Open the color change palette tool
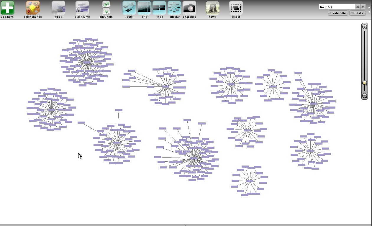Image resolution: width=372 pixels, height=226 pixels. (x=33, y=8)
